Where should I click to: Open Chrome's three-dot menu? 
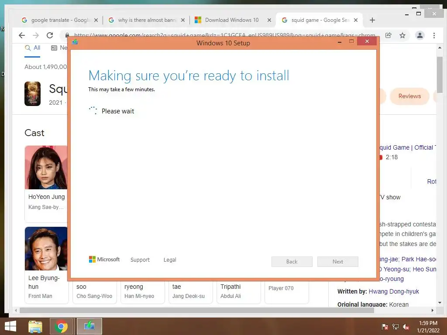point(434,35)
